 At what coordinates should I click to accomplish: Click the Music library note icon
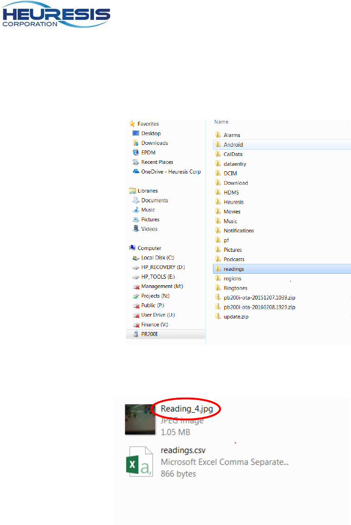(136, 210)
